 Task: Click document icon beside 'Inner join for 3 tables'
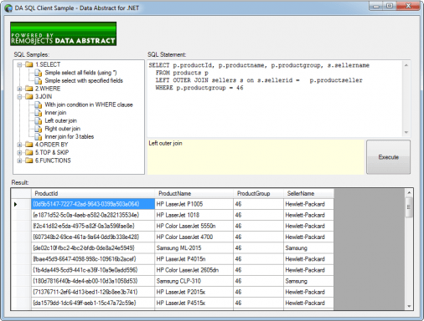(39, 137)
